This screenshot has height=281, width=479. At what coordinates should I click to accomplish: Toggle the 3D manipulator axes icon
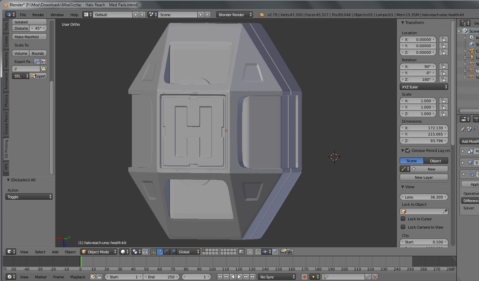pos(153,252)
